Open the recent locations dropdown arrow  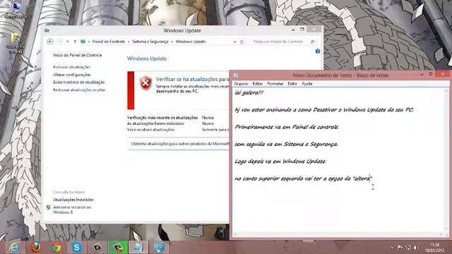click(68, 42)
